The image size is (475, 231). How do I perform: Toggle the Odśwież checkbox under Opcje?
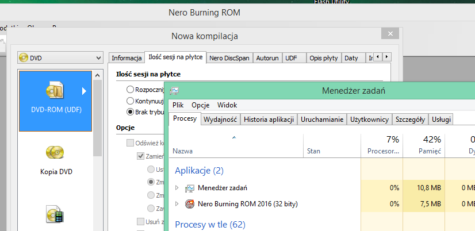tap(130, 143)
